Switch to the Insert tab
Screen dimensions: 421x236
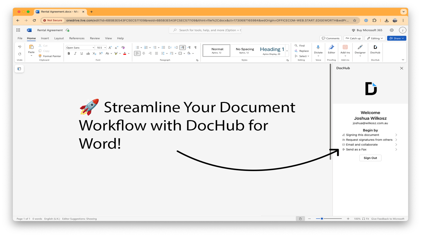coord(45,38)
